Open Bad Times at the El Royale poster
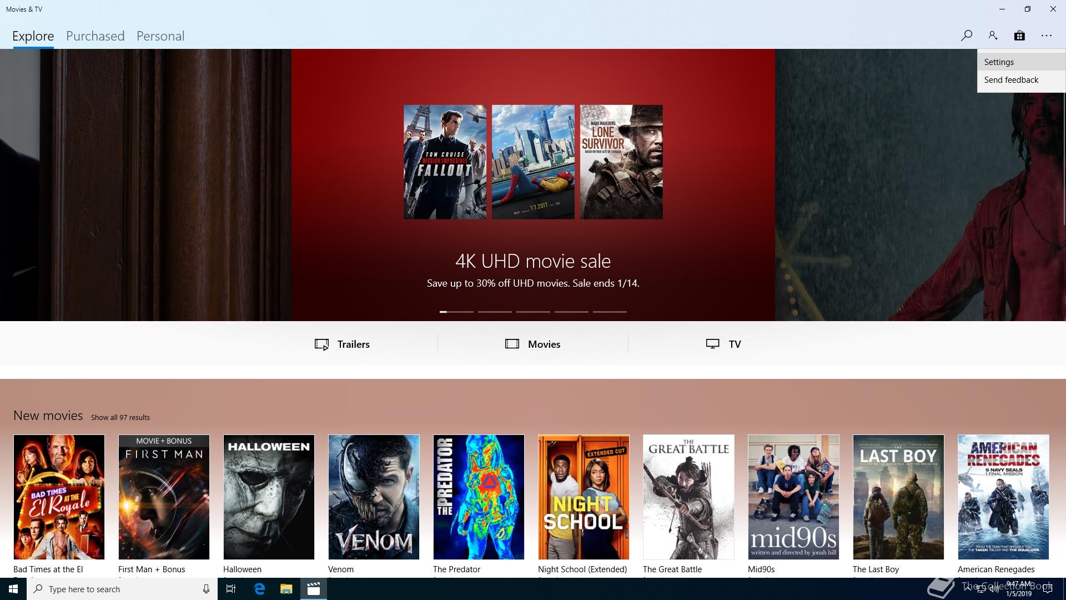Image resolution: width=1066 pixels, height=600 pixels. coord(59,497)
